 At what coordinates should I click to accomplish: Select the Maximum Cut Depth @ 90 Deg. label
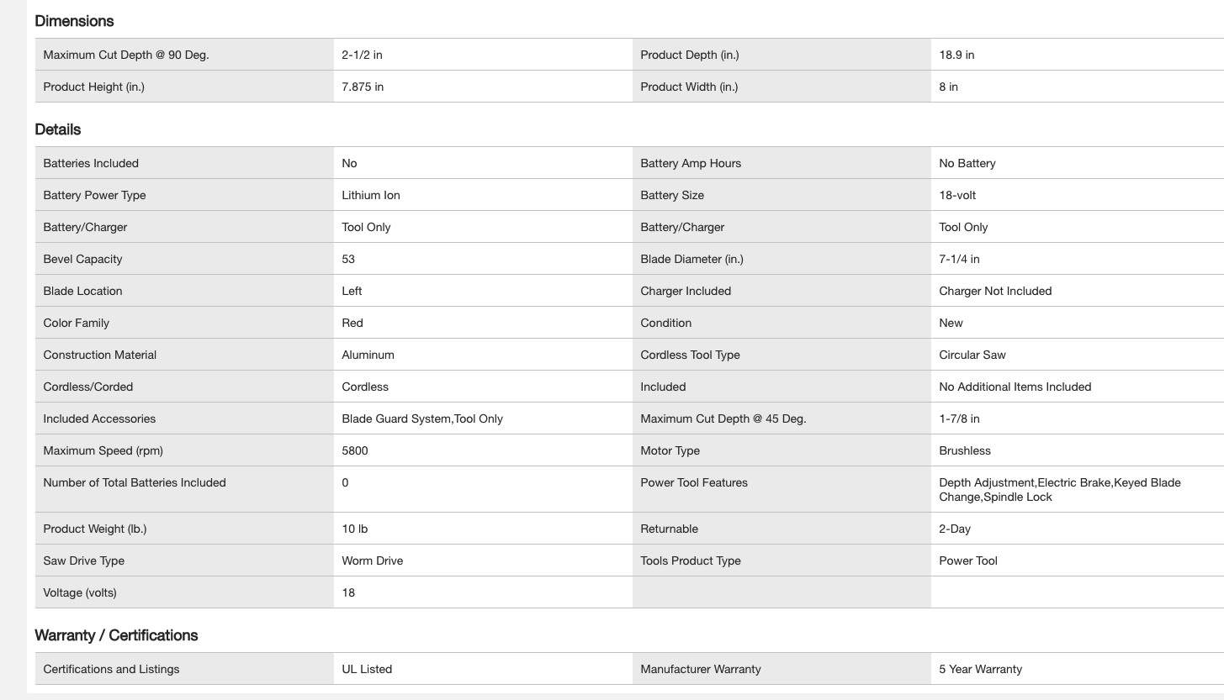coord(126,55)
